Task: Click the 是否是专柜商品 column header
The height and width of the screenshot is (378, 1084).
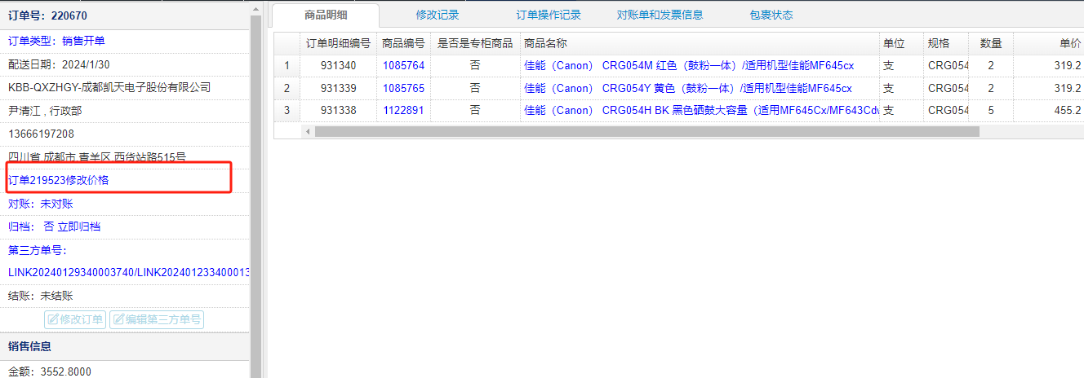Action: coord(475,43)
